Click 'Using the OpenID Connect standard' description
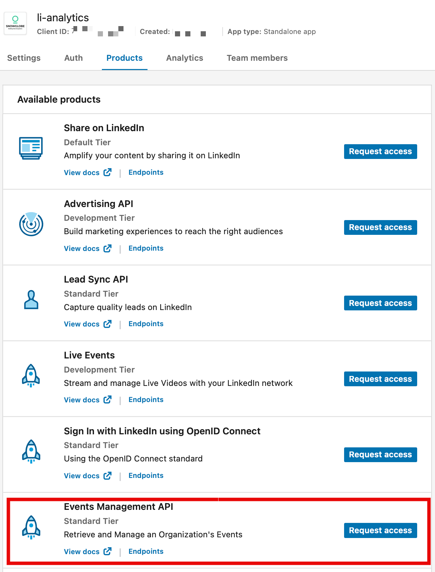This screenshot has width=435, height=572. click(x=133, y=459)
